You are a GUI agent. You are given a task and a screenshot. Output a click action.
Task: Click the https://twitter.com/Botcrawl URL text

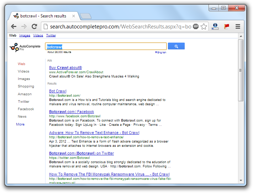[x=69, y=158]
